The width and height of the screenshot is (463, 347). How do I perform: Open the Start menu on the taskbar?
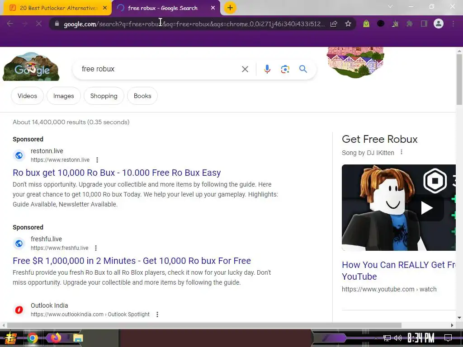pos(10,338)
